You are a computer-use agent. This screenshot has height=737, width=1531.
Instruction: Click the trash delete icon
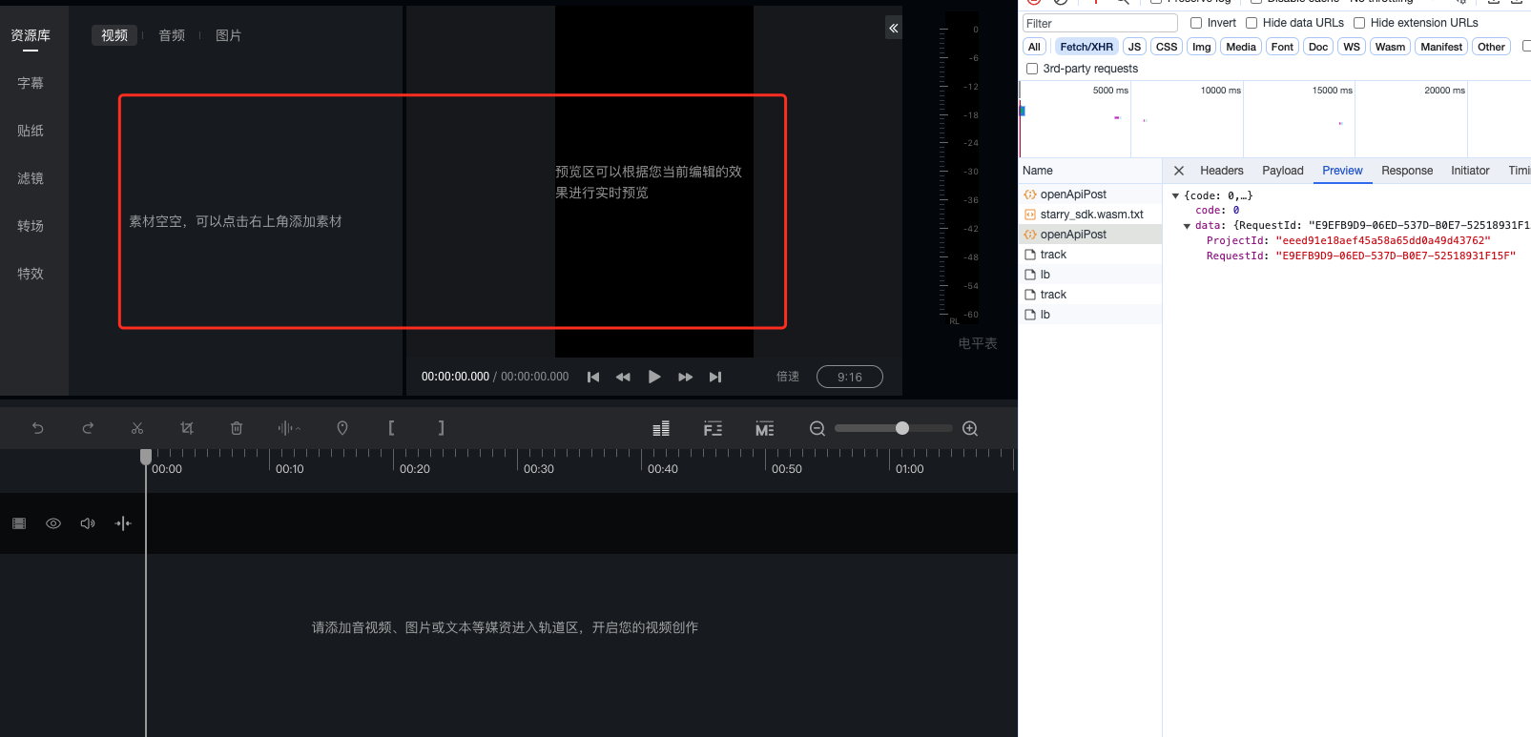(237, 428)
